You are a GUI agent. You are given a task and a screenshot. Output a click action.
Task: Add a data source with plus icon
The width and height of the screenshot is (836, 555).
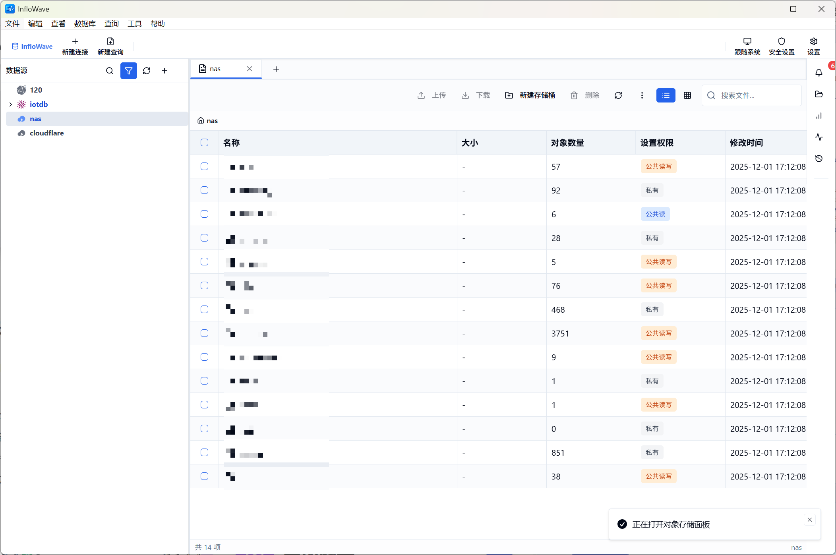[x=164, y=71]
